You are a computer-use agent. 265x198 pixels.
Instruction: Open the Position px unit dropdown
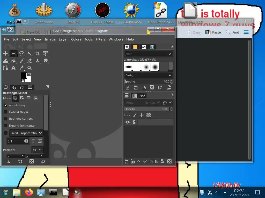pos(37,150)
